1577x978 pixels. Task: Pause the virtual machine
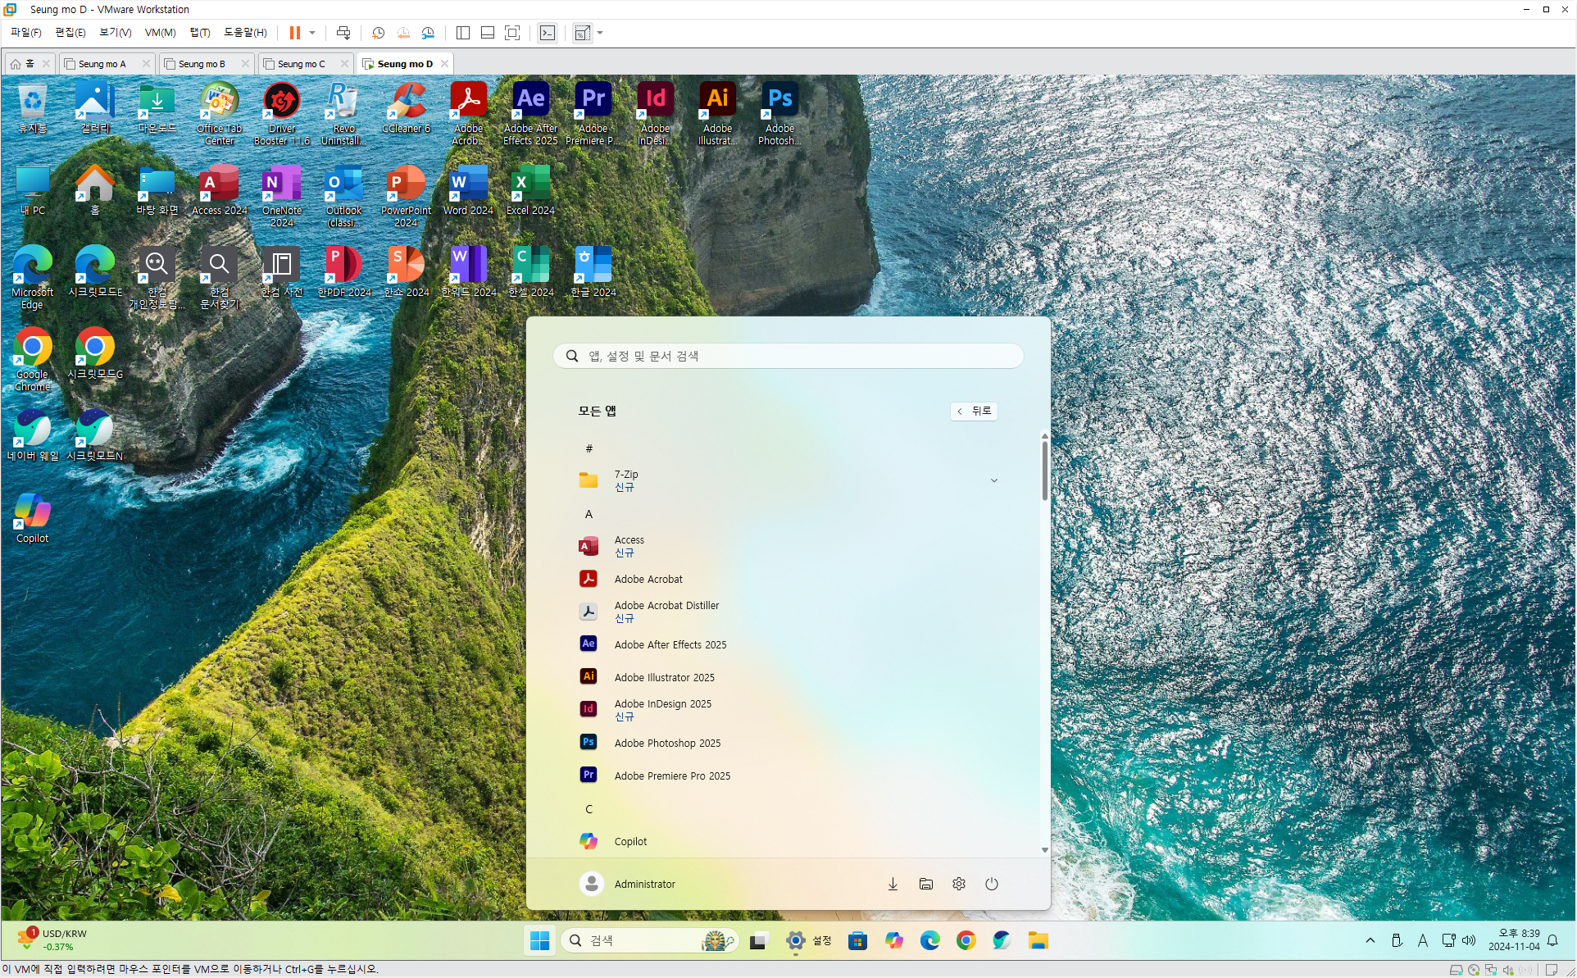pos(294,33)
